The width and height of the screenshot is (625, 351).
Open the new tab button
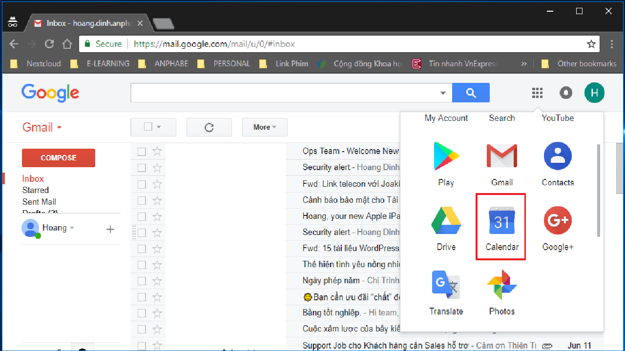pos(163,23)
